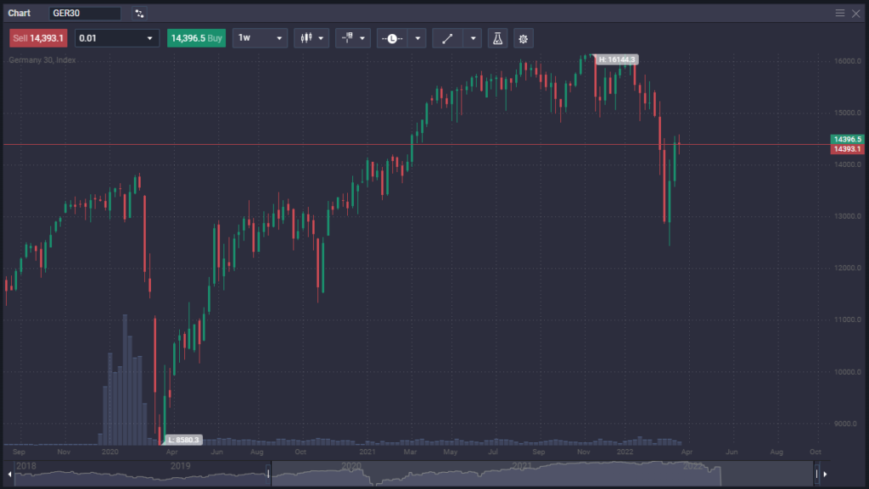The image size is (869, 489).
Task: Open the 0.01 volume dropdown
Action: (x=116, y=38)
